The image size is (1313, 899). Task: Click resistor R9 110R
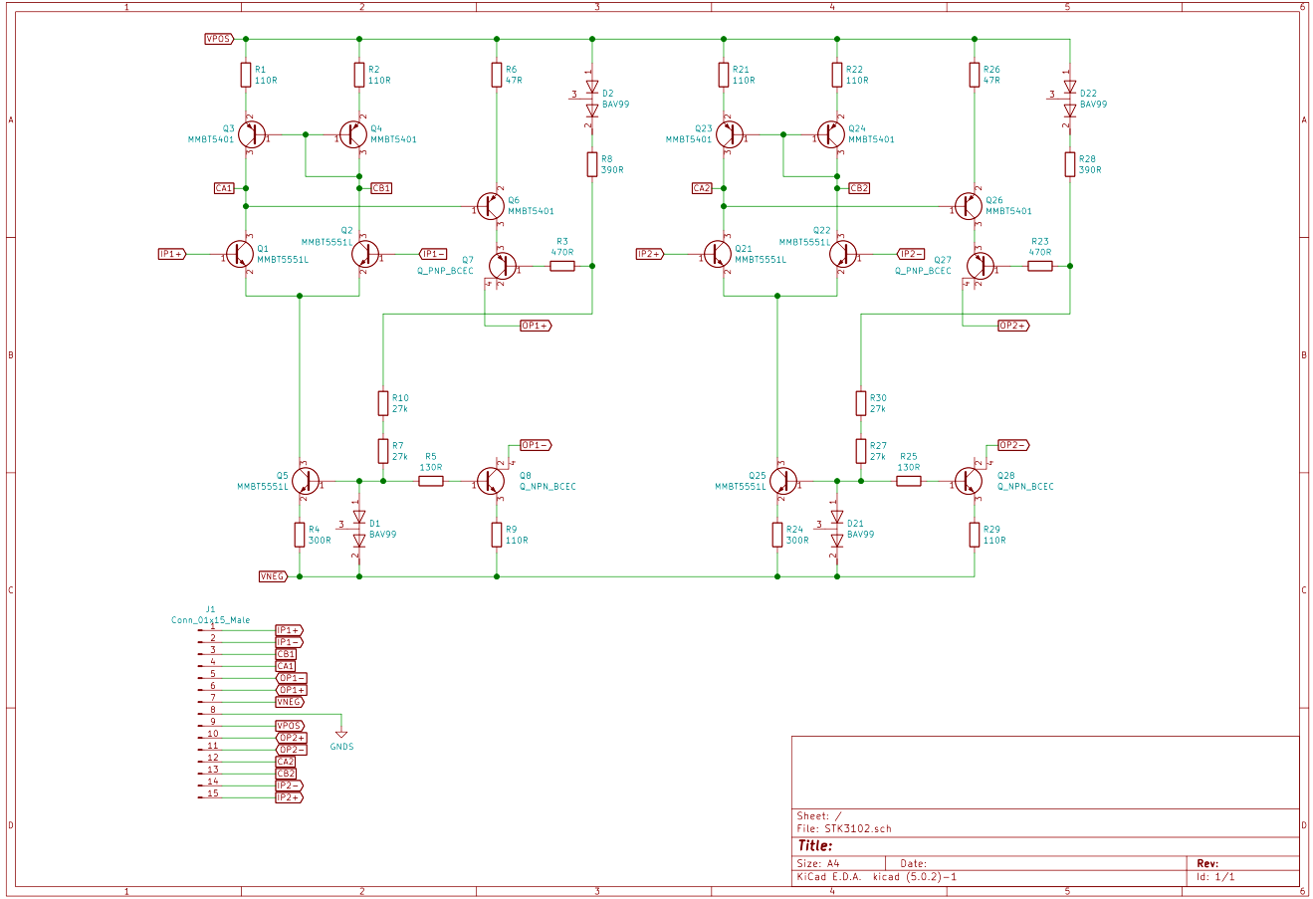point(497,535)
